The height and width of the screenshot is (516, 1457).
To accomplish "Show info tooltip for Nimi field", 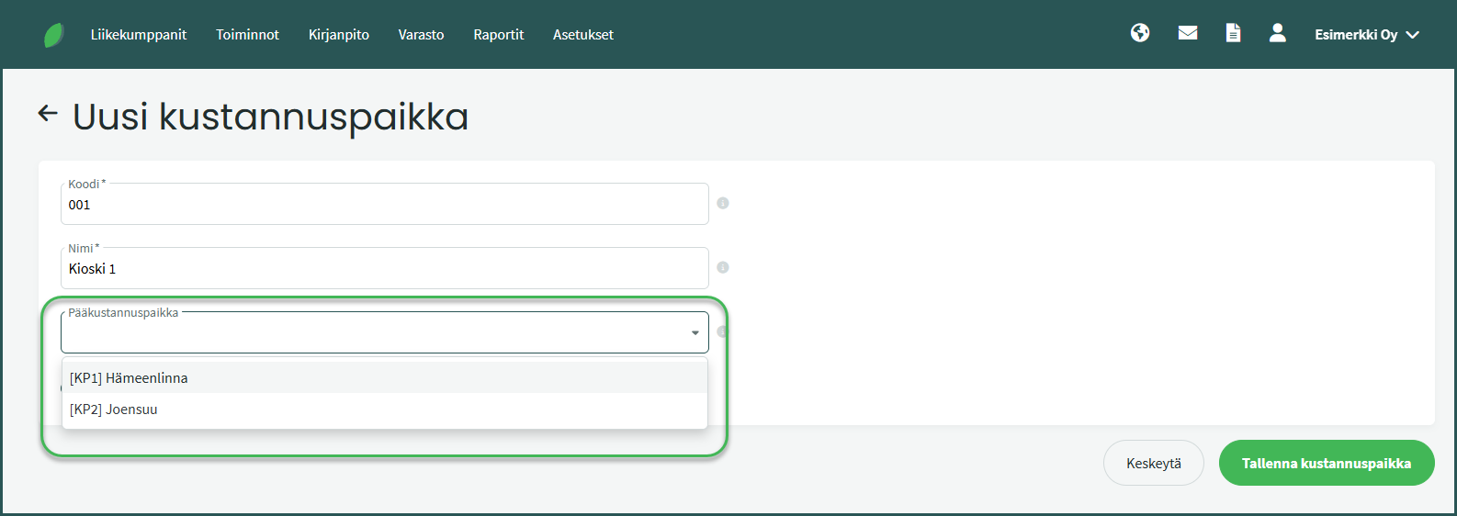I will (x=723, y=267).
